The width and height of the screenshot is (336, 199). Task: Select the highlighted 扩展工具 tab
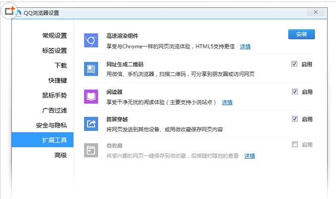[x=43, y=140]
